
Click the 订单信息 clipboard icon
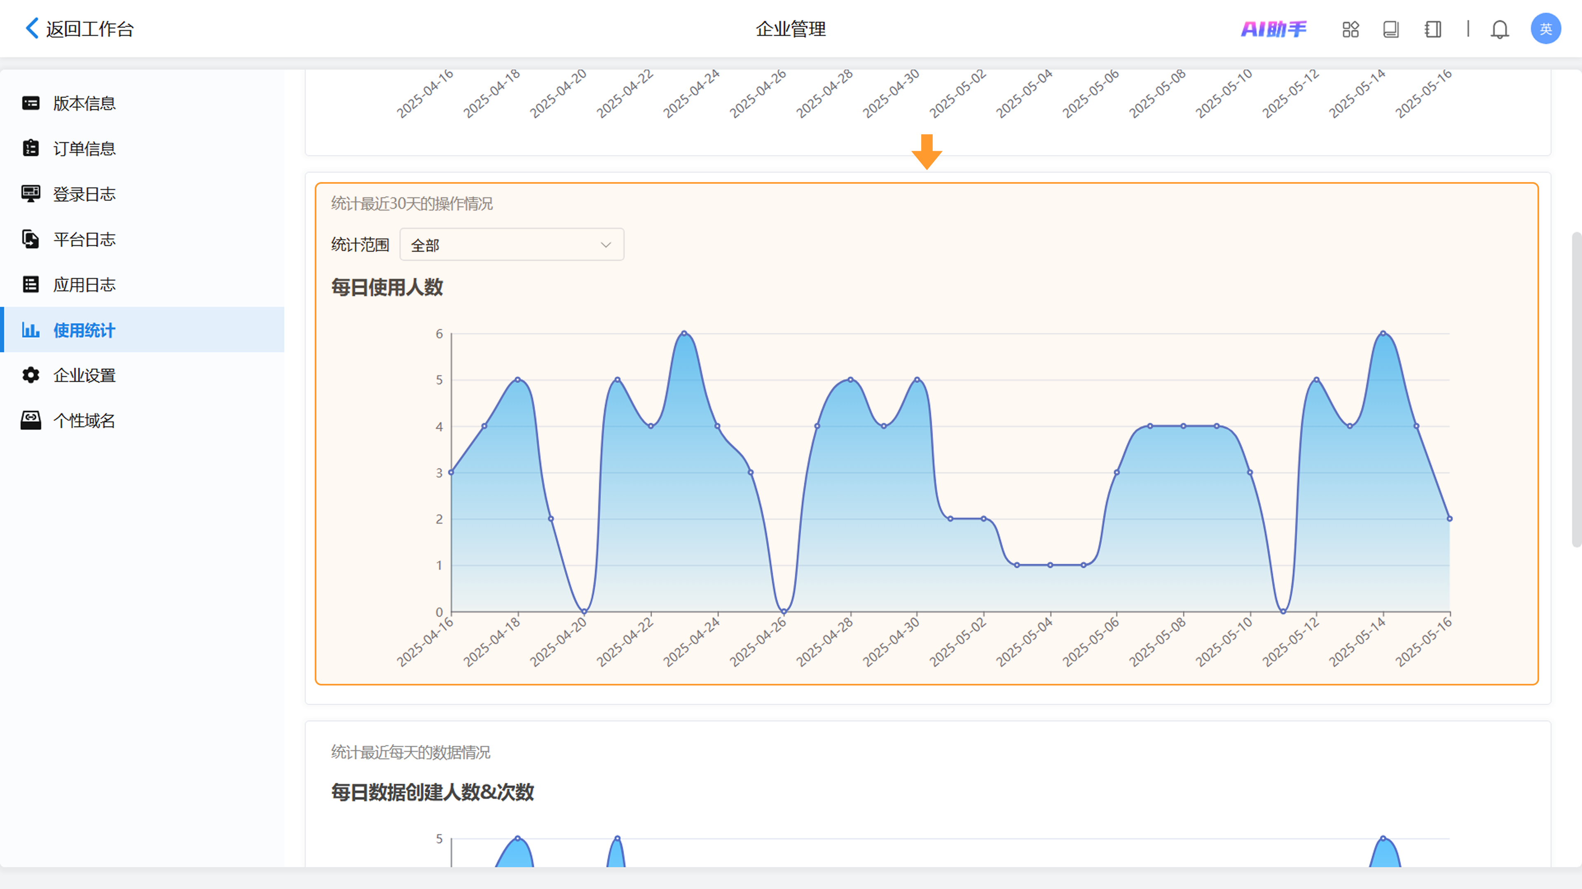click(x=31, y=149)
